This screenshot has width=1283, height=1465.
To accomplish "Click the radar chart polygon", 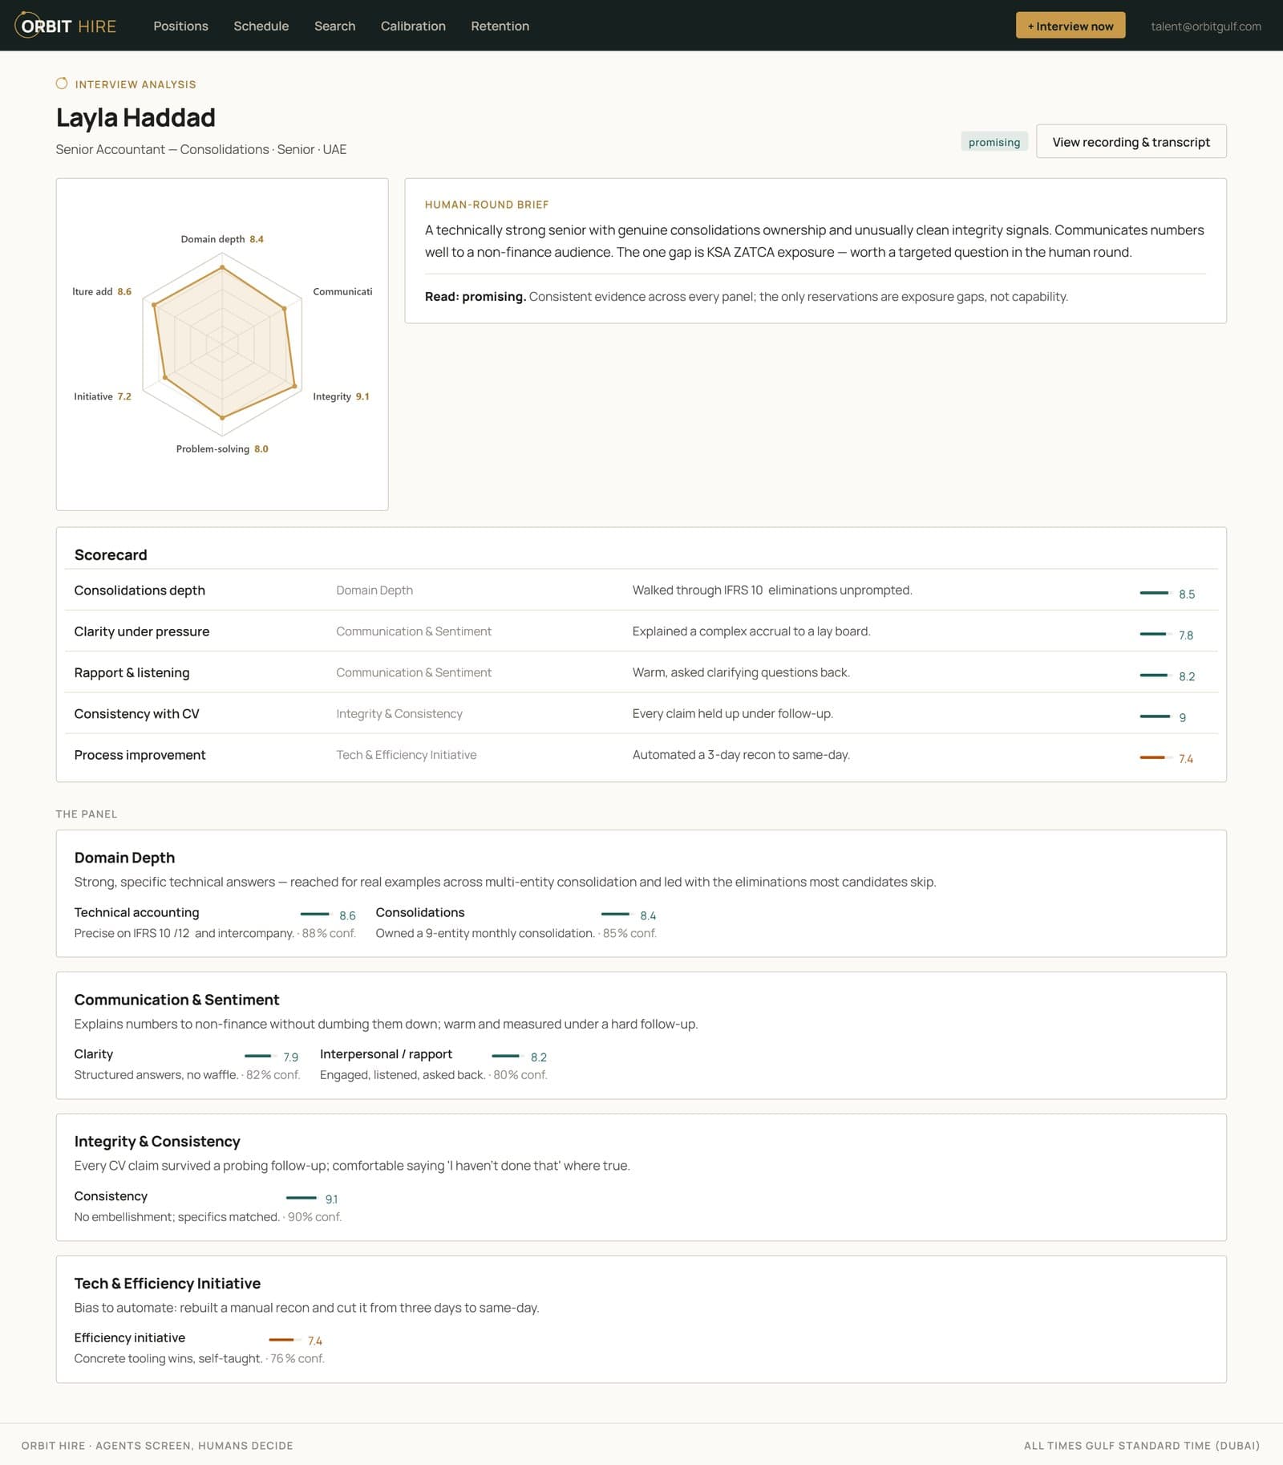I will click(x=223, y=343).
